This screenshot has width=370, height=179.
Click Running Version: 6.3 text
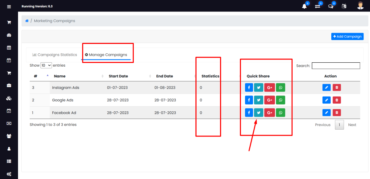tap(37, 6)
